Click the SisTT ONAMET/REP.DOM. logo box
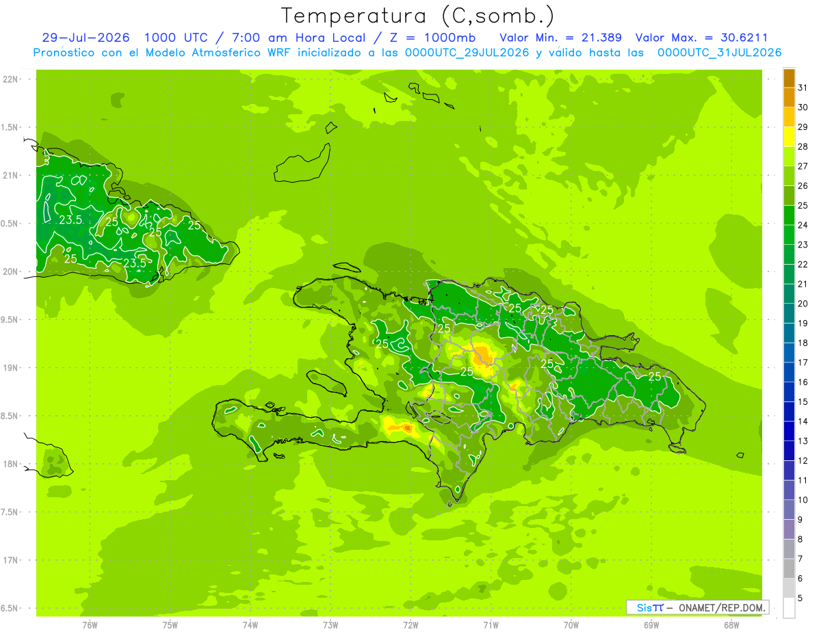Viewport: 821px width, 634px height. [697, 607]
